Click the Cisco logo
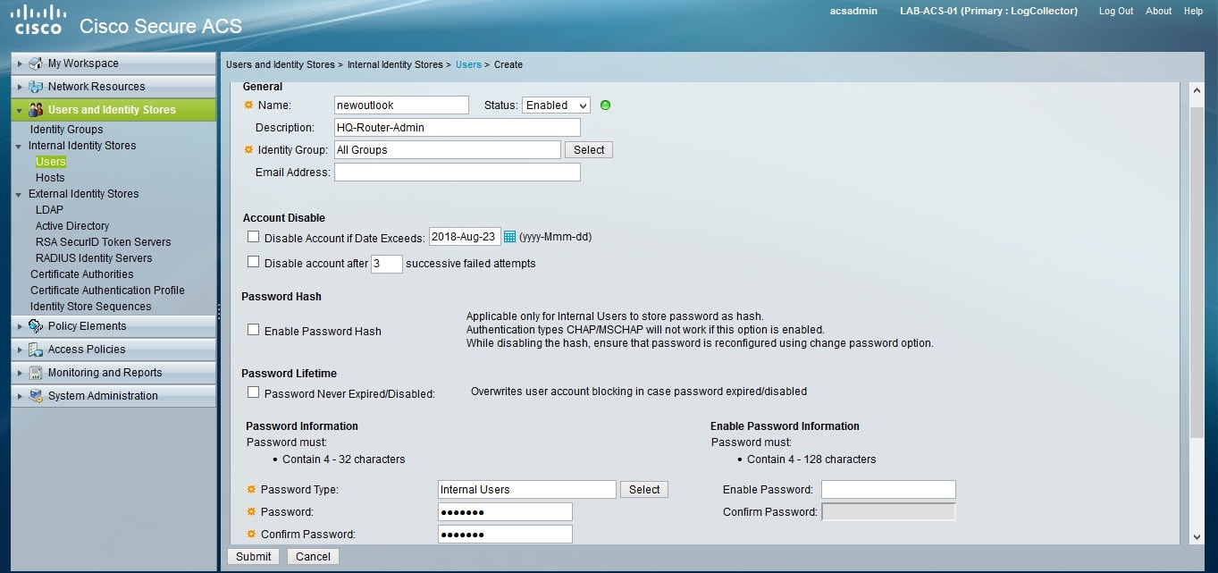Screen dimensions: 1218x573 [39, 20]
